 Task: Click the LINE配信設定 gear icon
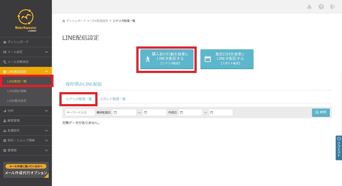tap(5, 72)
